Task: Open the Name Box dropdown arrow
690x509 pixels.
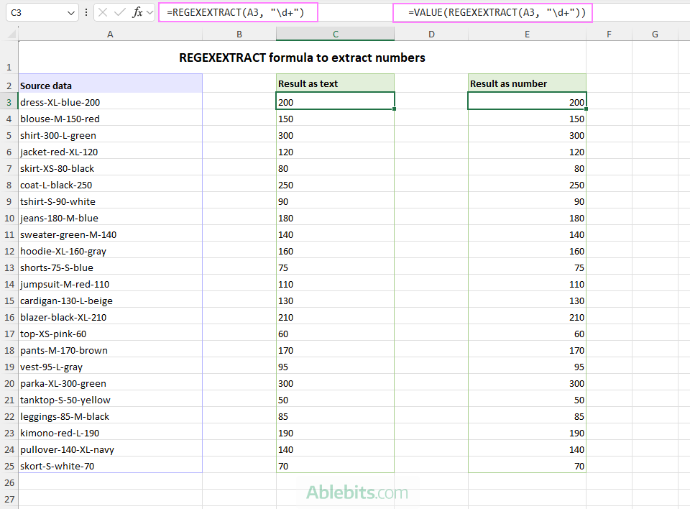Action: click(71, 13)
